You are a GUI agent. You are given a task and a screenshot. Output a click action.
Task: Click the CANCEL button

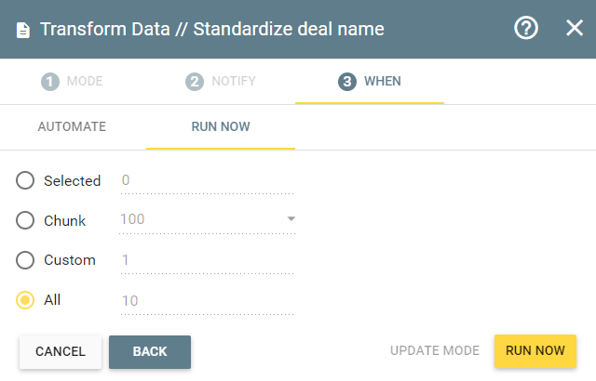pos(61,352)
